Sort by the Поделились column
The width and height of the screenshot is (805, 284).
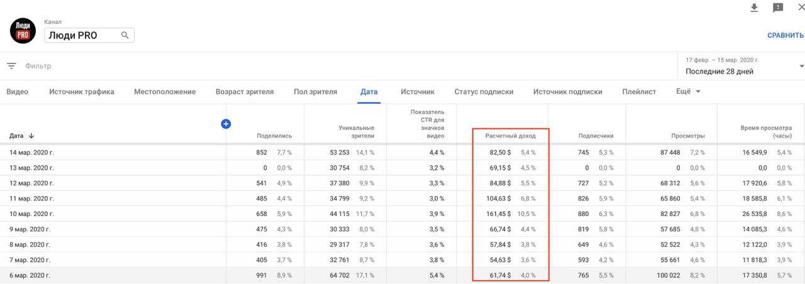click(x=274, y=136)
